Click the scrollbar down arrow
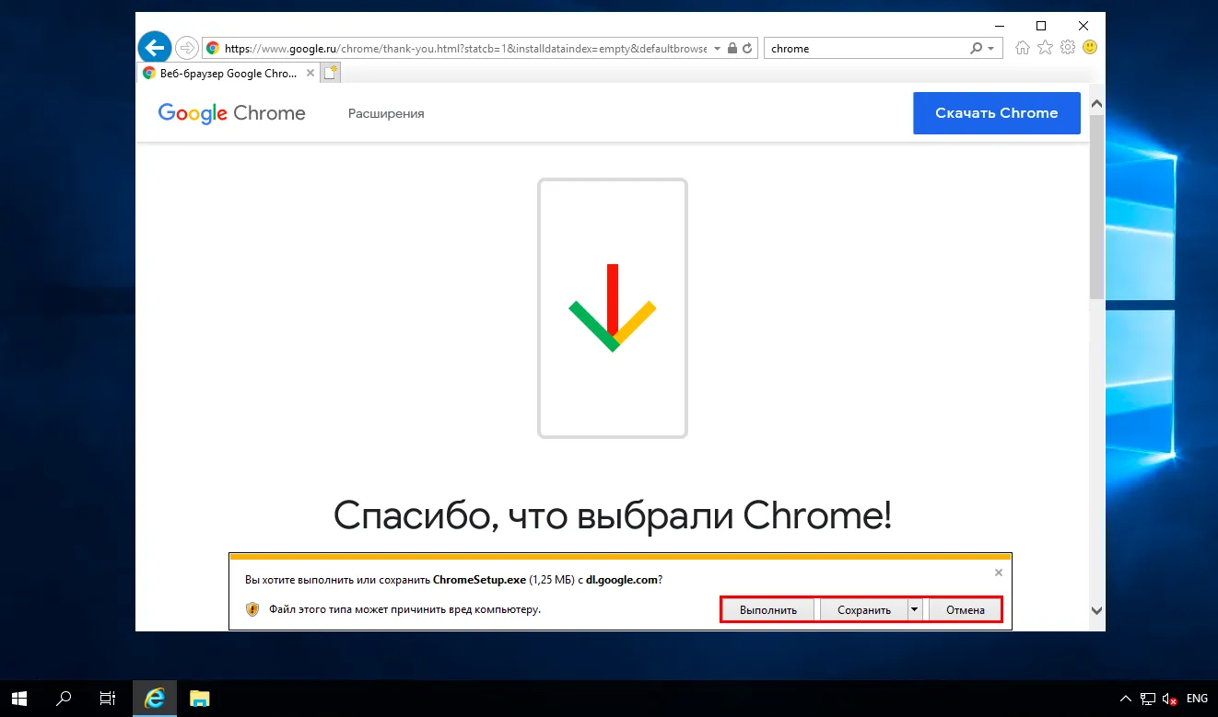Screen dimensions: 1218x717 1096,609
